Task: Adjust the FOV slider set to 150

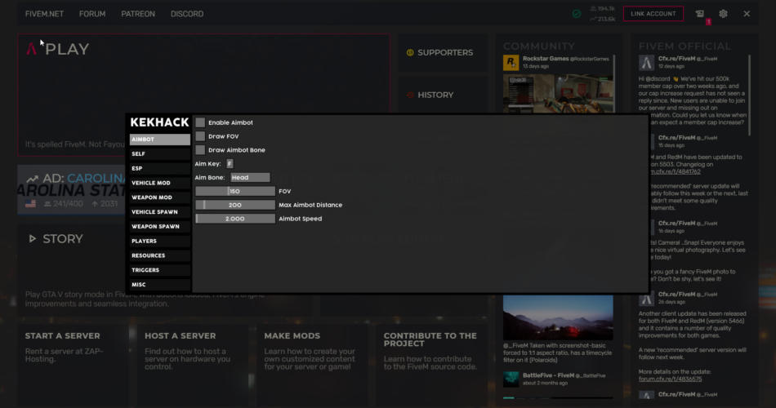Action: pos(235,191)
